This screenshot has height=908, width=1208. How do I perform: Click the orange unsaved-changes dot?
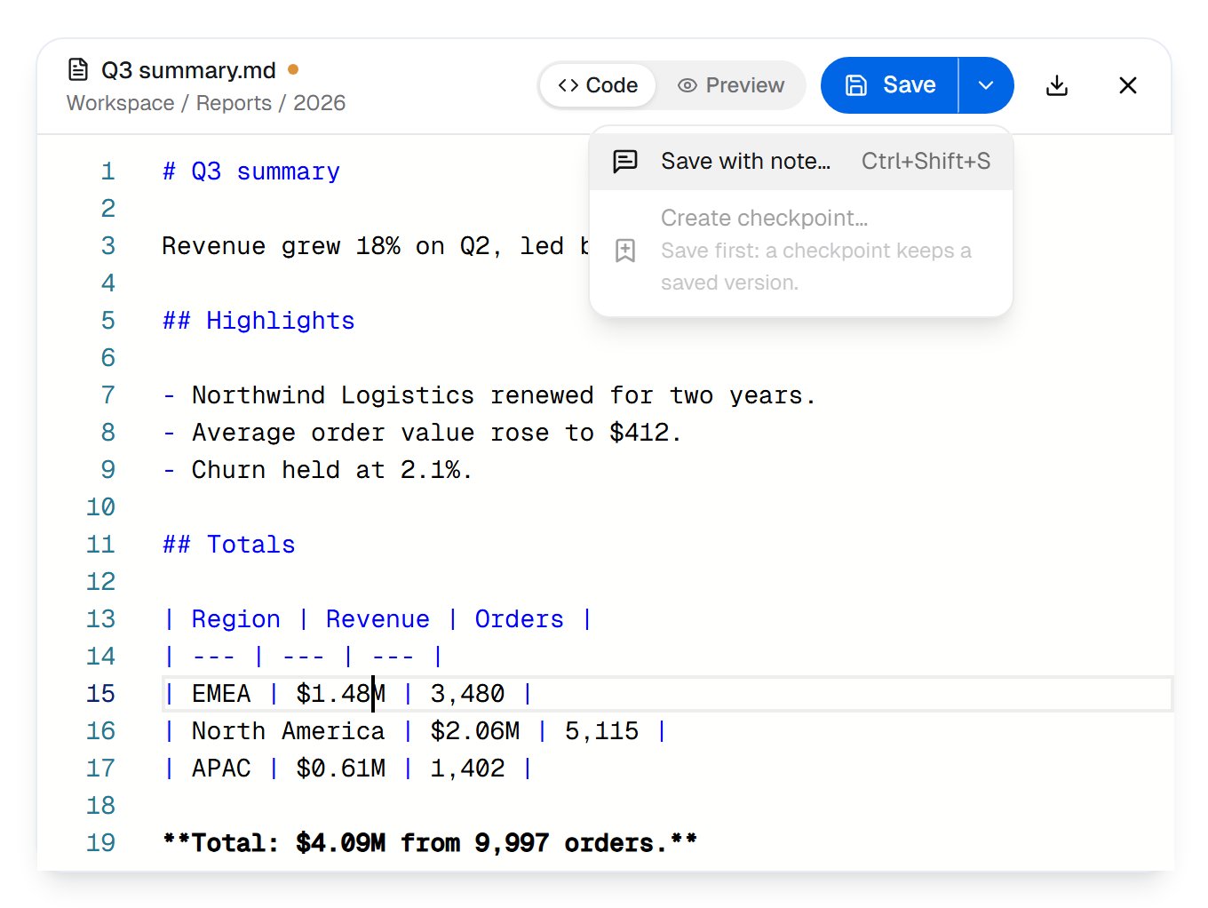coord(293,68)
